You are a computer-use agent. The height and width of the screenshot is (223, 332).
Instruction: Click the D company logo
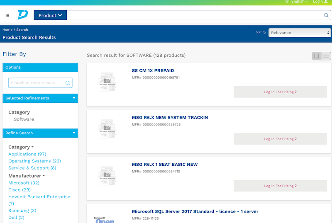pos(22,15)
